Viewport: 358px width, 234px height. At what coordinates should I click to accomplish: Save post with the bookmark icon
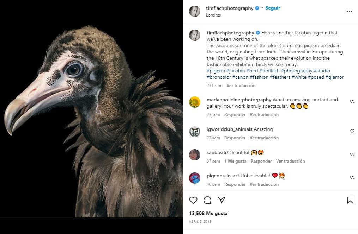point(350,200)
